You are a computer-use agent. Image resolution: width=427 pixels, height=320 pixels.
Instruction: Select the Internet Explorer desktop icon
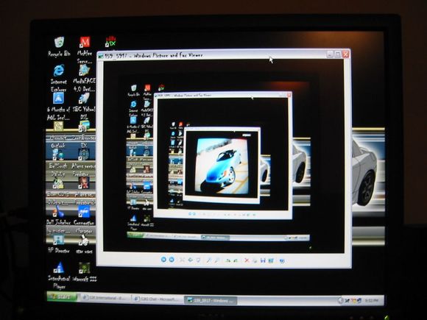click(59, 78)
